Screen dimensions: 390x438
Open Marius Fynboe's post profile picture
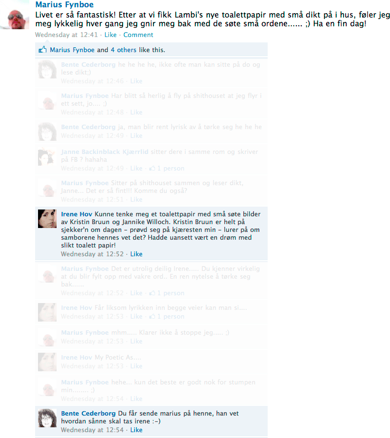(15, 19)
